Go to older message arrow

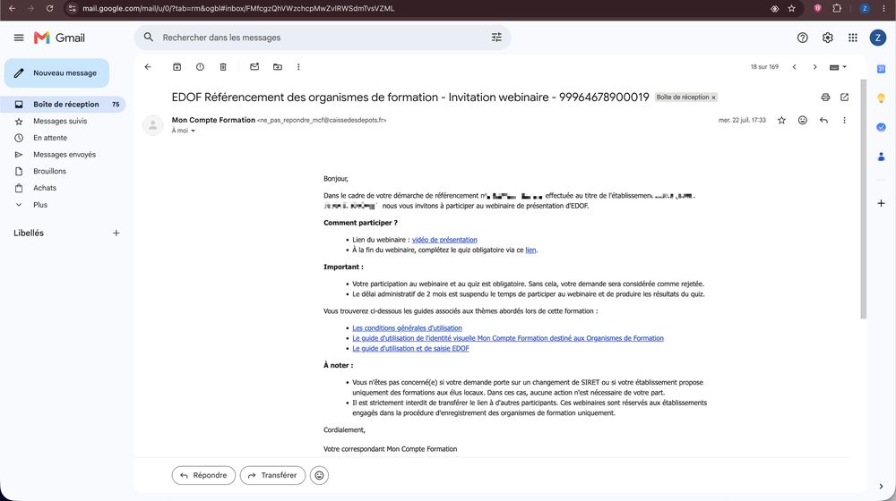click(x=814, y=67)
